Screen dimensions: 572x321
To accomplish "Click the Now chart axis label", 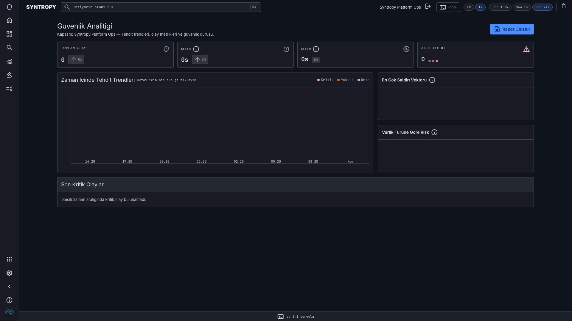I will (x=350, y=162).
